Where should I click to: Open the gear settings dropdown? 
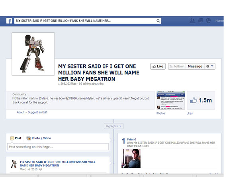point(210,66)
